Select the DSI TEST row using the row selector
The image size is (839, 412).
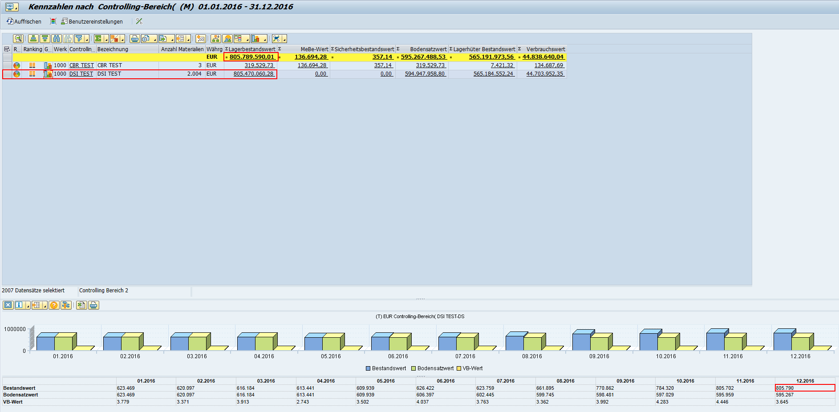[7, 74]
